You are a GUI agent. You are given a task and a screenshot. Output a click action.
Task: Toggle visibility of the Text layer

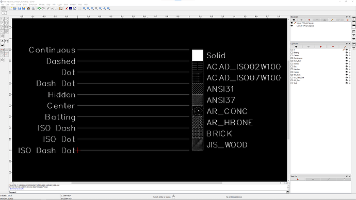(347, 83)
